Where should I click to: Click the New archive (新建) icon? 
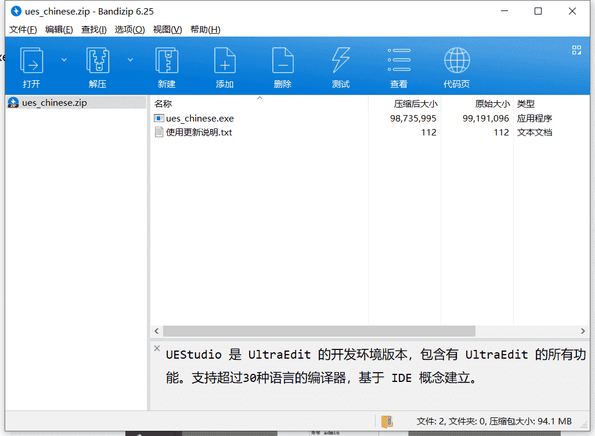coord(167,60)
